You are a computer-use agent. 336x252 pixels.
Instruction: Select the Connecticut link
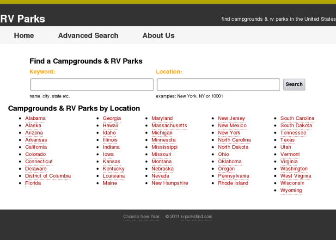pyautogui.click(x=39, y=161)
